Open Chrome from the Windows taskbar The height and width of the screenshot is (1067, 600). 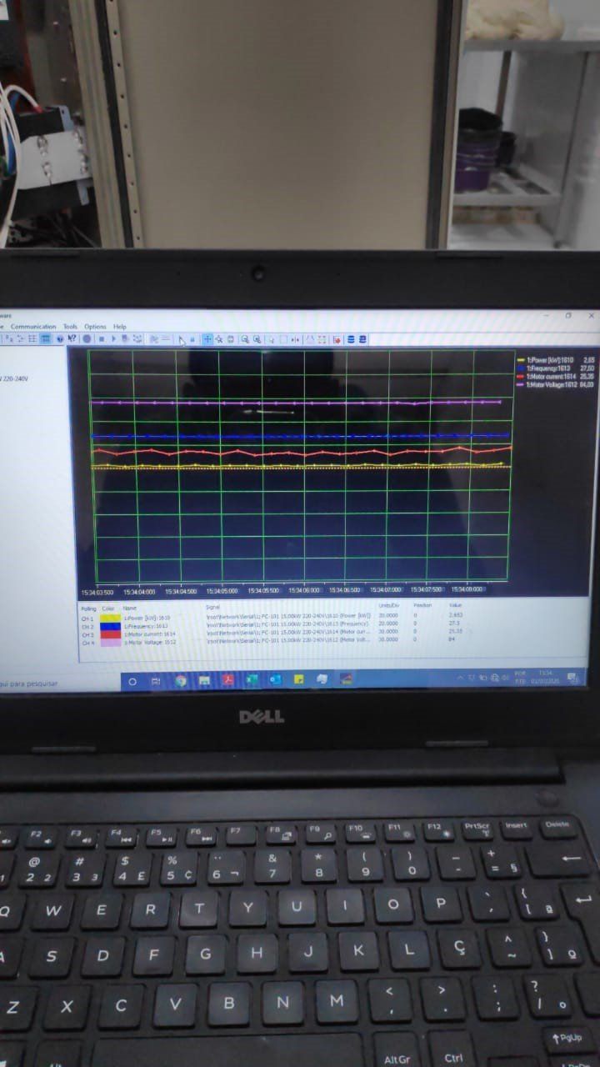click(x=181, y=681)
